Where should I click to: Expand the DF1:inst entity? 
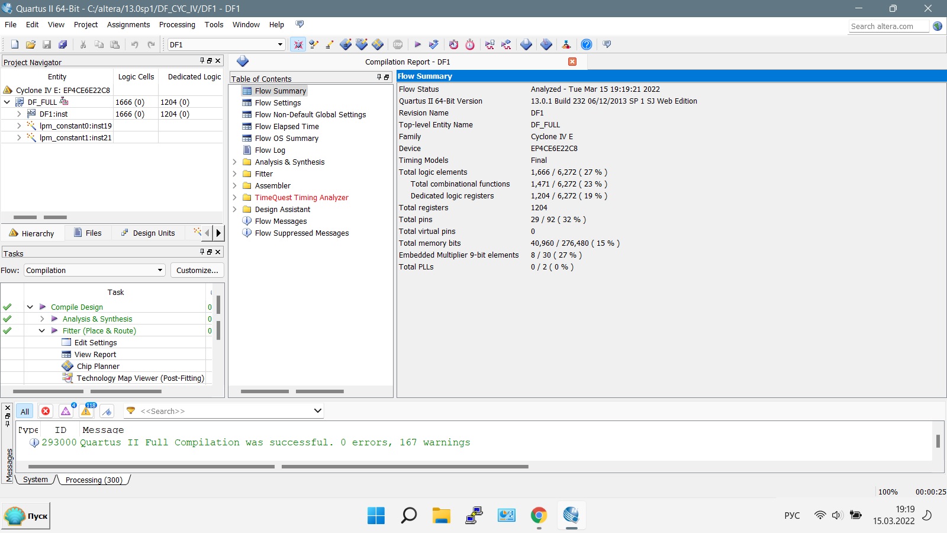[19, 114]
